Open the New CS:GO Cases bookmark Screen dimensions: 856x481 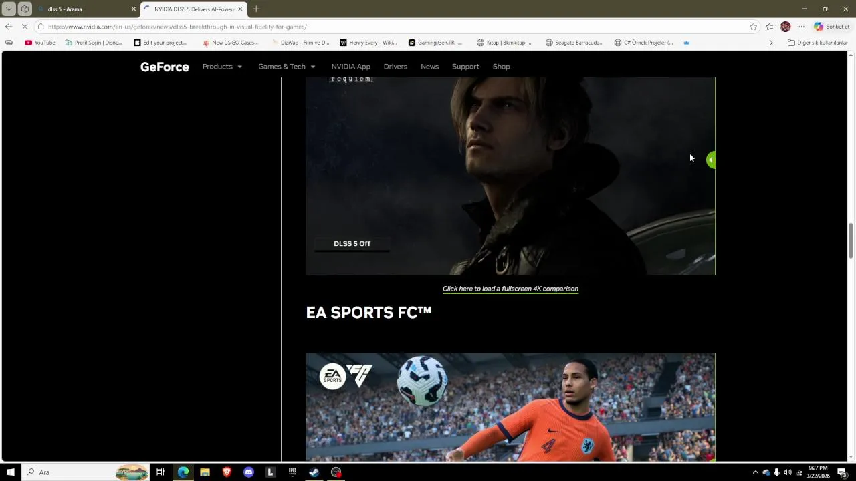tap(230, 43)
